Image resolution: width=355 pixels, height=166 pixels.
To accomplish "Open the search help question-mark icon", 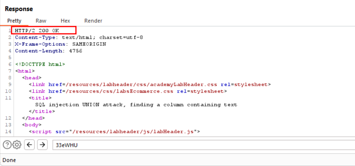I will 7,145.
